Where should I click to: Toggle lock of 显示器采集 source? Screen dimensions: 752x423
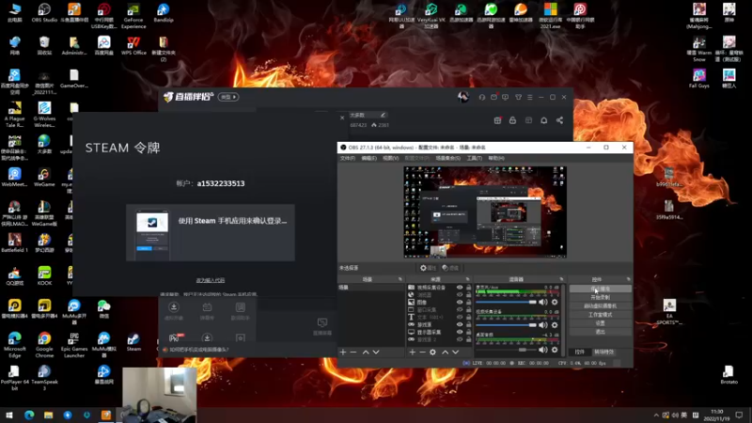[x=468, y=332]
